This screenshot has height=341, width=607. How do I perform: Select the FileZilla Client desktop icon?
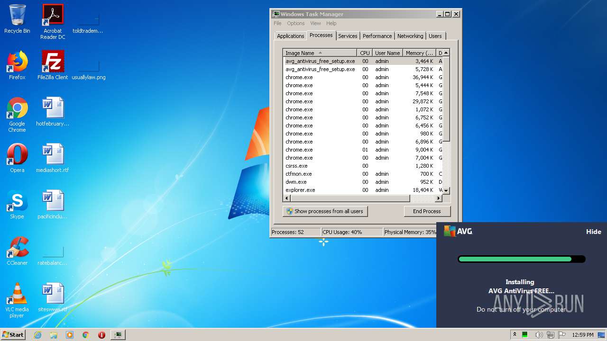click(53, 65)
